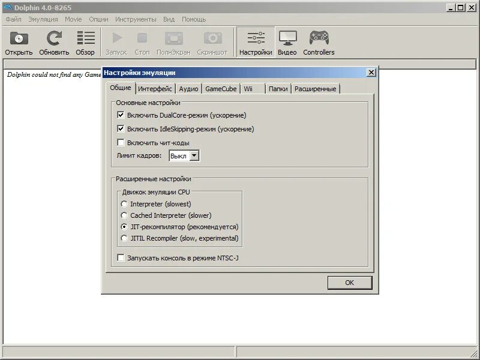The image size is (480, 360).
Task: Switch to the Интерфейс tab
Action: (x=155, y=89)
